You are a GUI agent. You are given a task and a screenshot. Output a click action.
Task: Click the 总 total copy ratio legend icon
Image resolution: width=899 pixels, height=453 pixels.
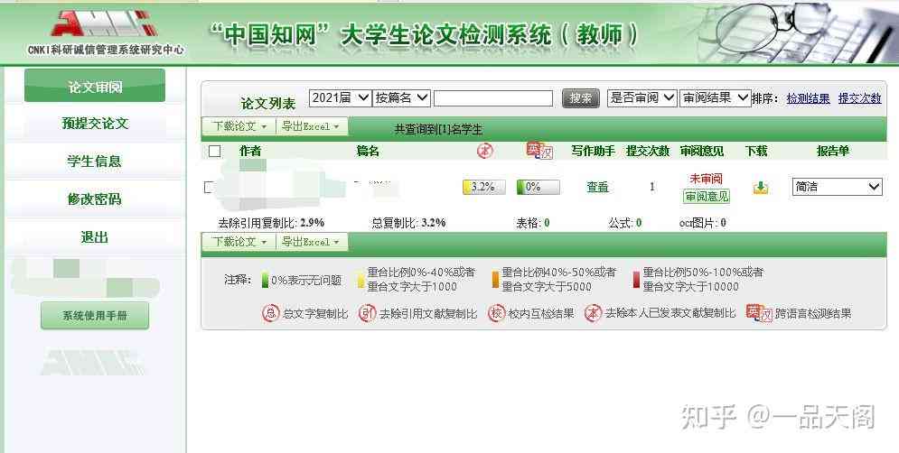pyautogui.click(x=270, y=313)
